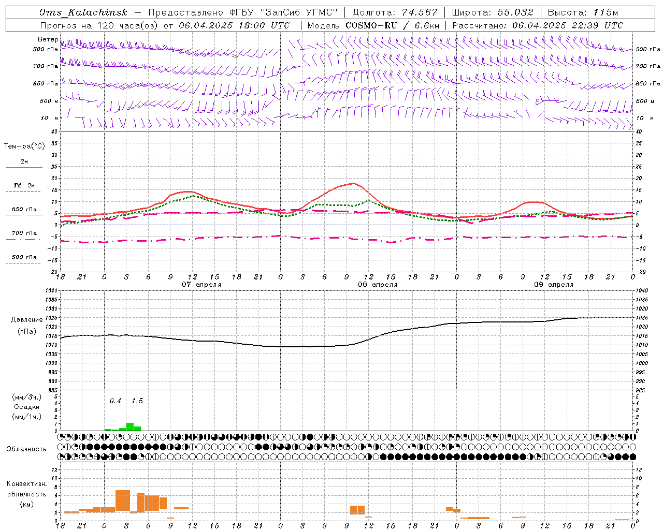
Task: Click the Oms_Kalachinsk station title
Action: [x=83, y=12]
